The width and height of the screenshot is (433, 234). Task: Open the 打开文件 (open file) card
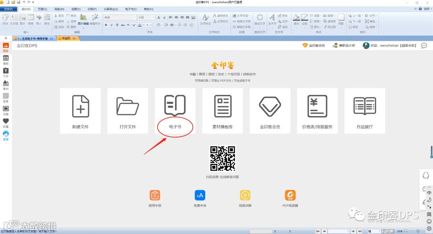pyautogui.click(x=127, y=111)
